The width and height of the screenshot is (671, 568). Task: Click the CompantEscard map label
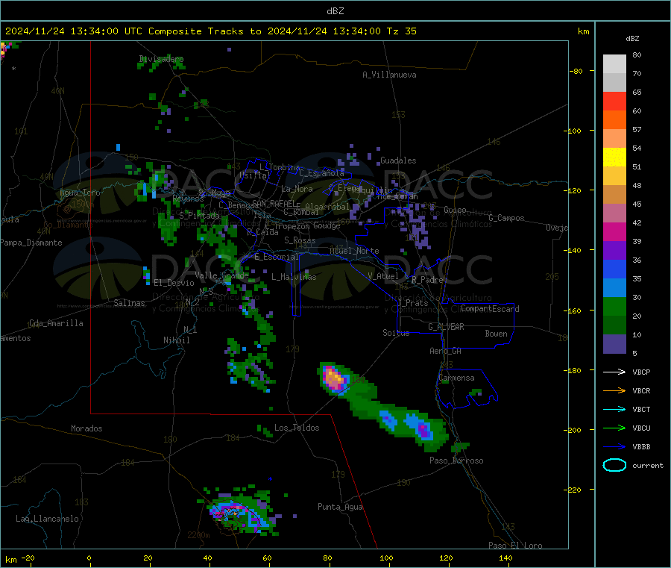tap(490, 308)
